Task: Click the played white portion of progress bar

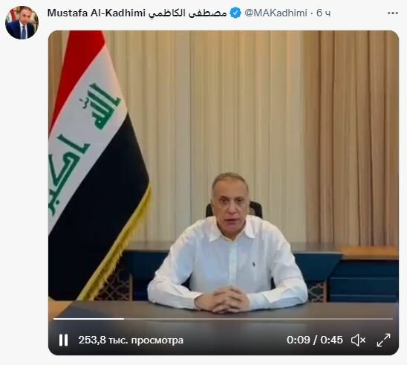Action: tap(88, 318)
